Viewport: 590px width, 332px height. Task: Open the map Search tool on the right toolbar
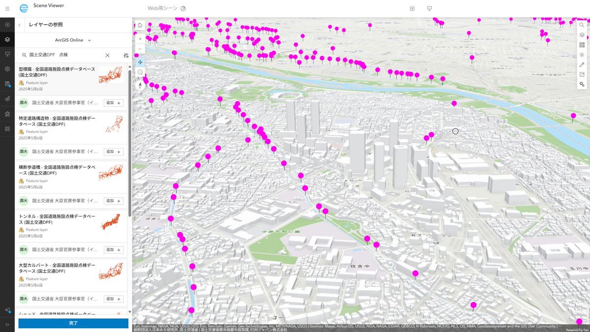(x=582, y=25)
